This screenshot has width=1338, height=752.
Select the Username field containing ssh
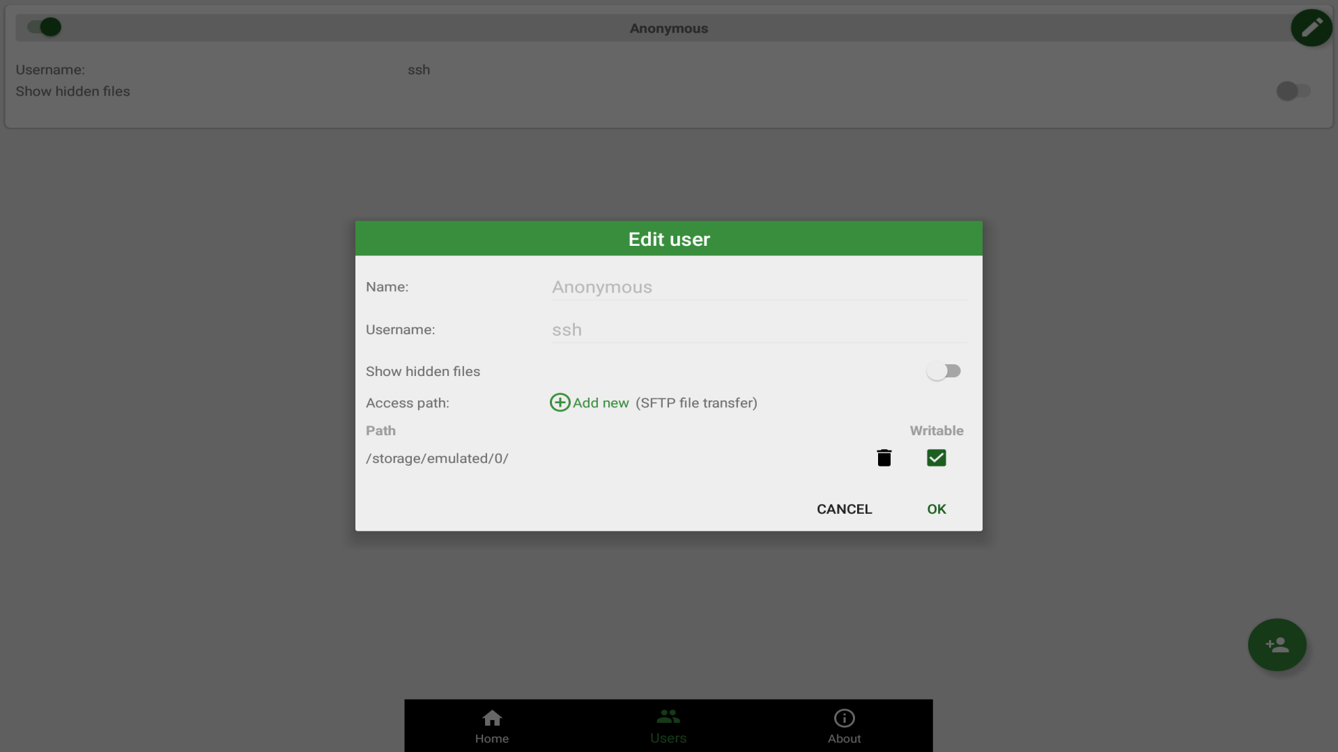coord(758,329)
